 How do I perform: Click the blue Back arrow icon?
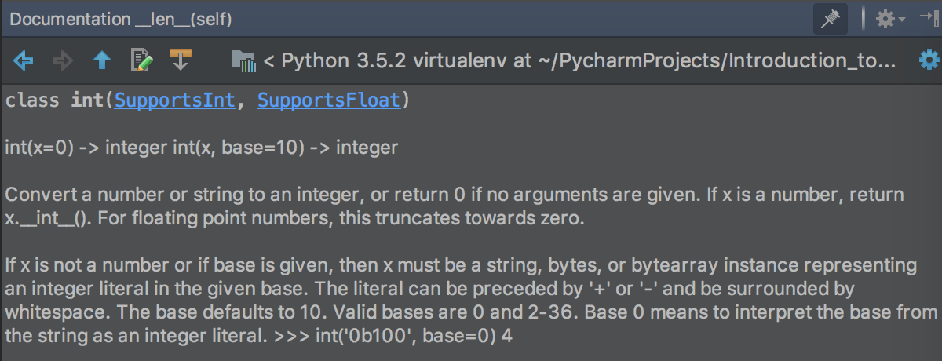pyautogui.click(x=23, y=60)
